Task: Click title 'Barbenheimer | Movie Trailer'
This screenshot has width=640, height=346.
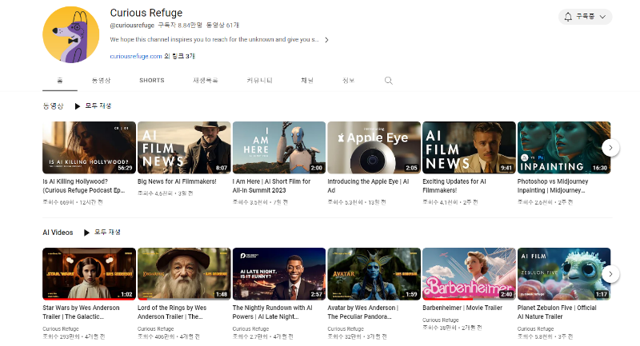Action: (x=462, y=308)
